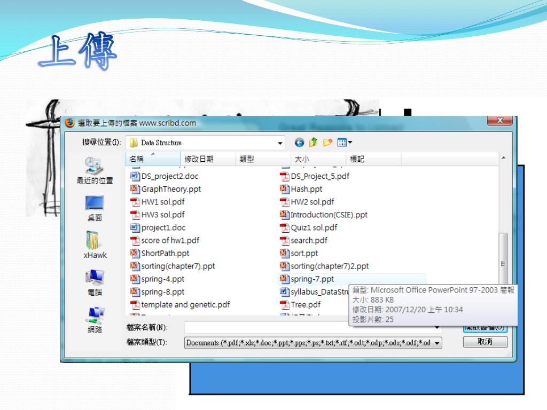Image resolution: width=547 pixels, height=410 pixels.
Task: Sort by Type (類型) column header
Action: tap(263, 159)
